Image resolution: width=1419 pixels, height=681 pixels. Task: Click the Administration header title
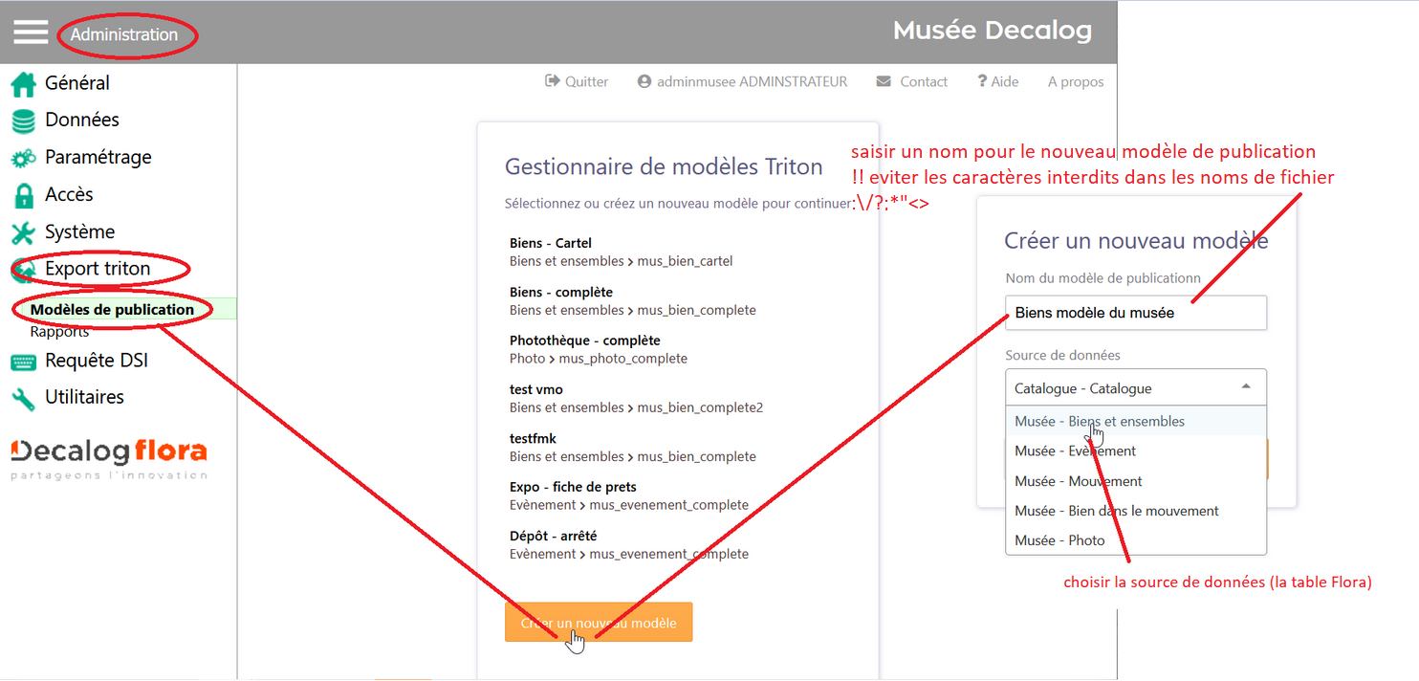point(124,34)
